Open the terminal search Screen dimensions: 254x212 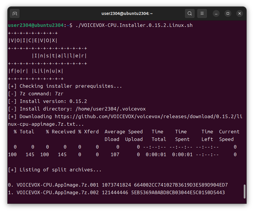[189, 13]
